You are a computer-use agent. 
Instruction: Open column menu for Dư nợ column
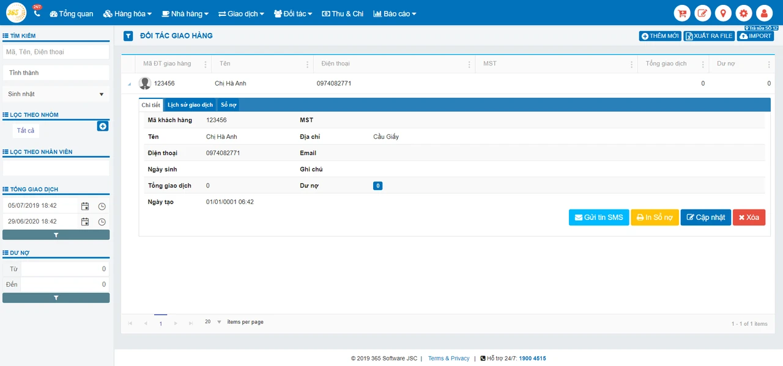point(770,64)
